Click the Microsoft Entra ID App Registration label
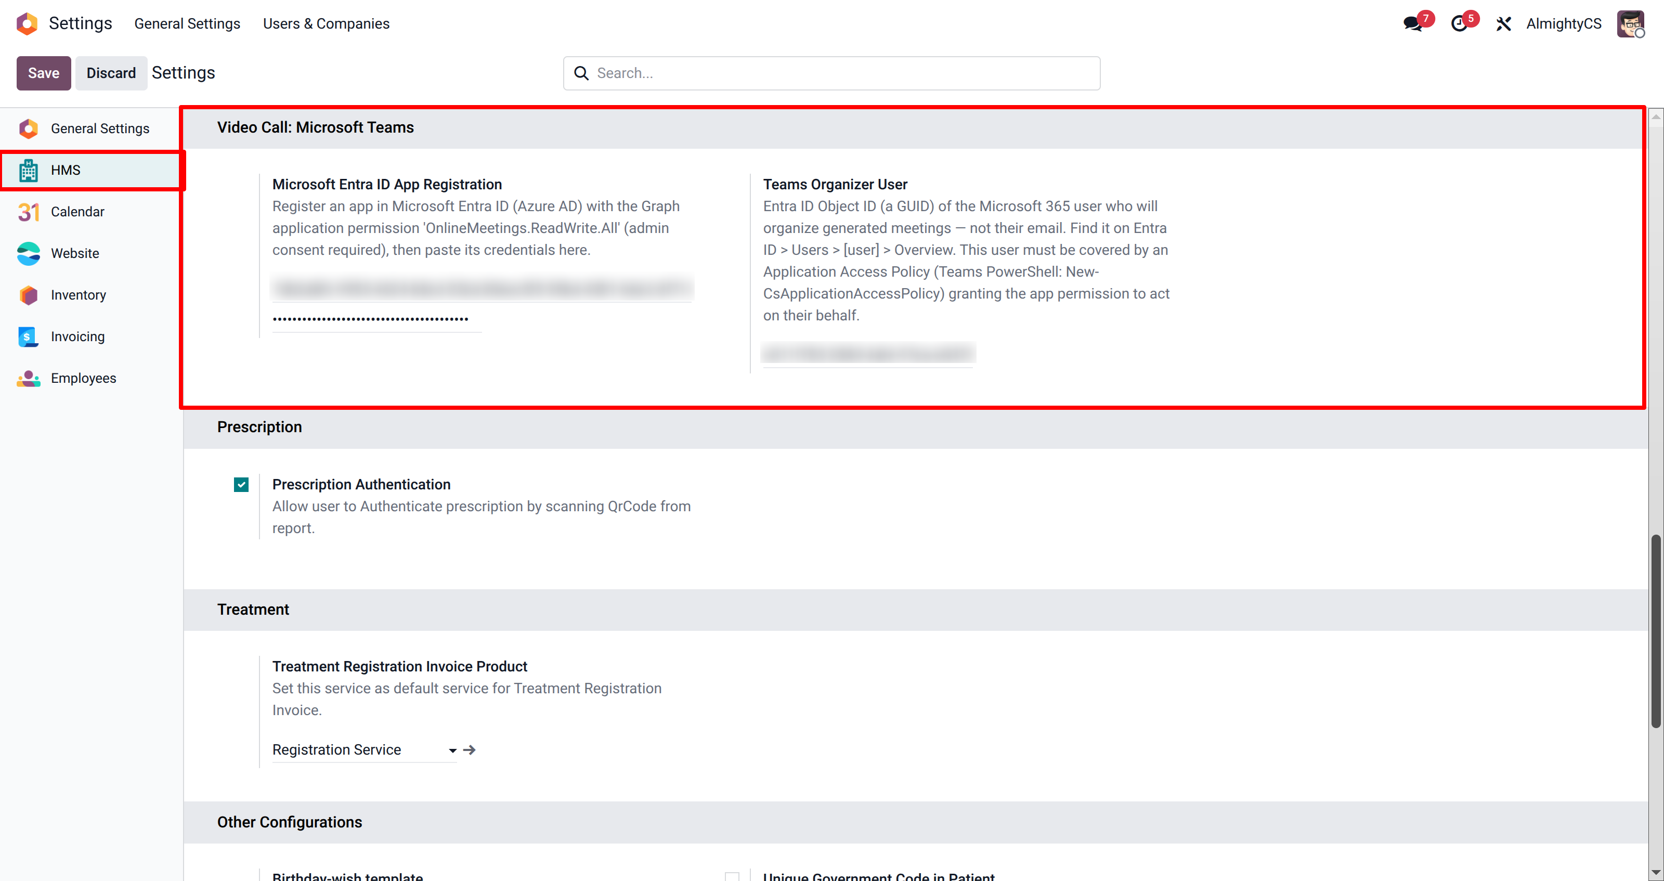 pos(387,185)
